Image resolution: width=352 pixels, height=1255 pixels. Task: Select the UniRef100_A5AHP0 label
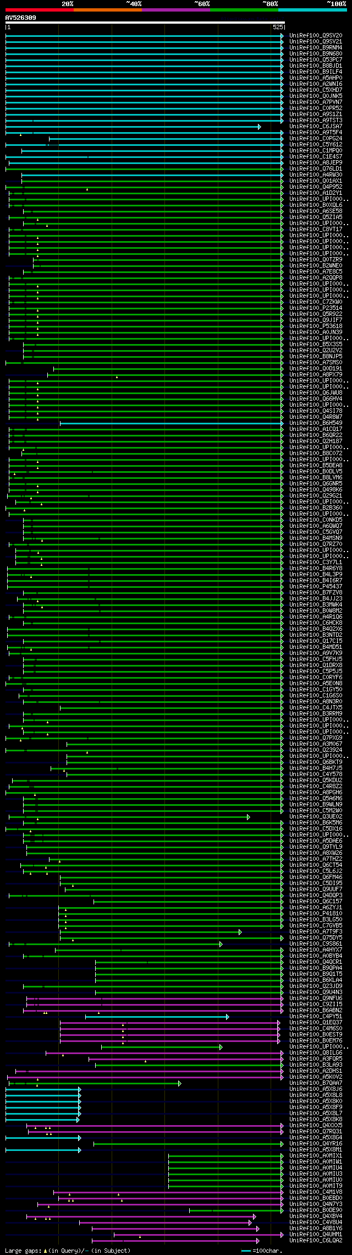point(316,78)
